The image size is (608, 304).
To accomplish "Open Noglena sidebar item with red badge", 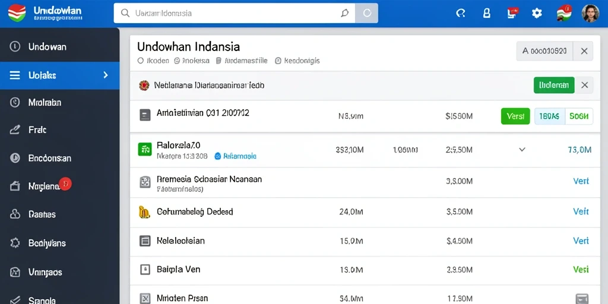I will click(x=60, y=186).
